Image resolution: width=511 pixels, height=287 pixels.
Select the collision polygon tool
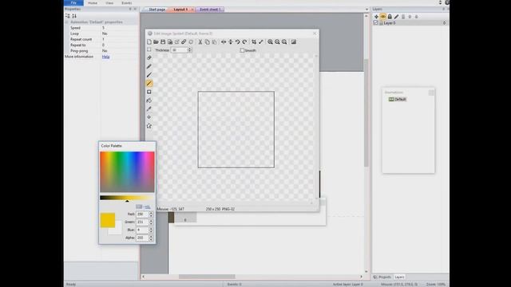pos(149,126)
